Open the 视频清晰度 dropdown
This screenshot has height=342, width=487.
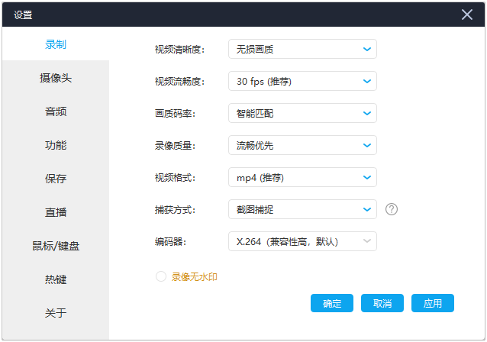coord(302,50)
